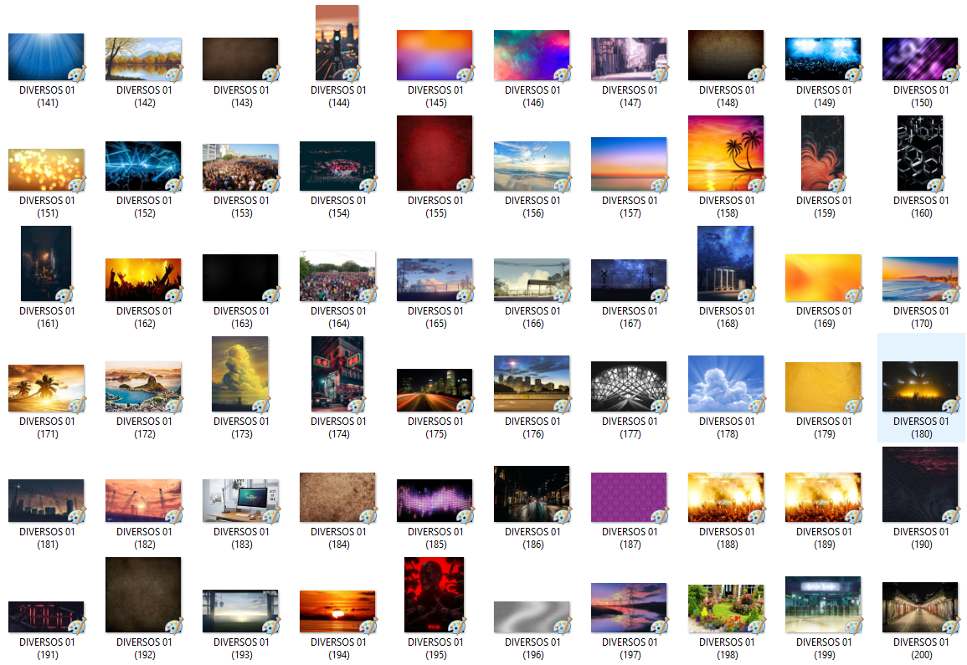Open the starry night image DIVERSOS 01 (168)
This screenshot has width=967, height=665.
pyautogui.click(x=726, y=263)
